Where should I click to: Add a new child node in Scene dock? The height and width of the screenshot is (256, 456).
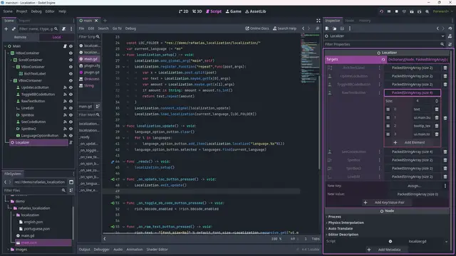(x=6, y=28)
